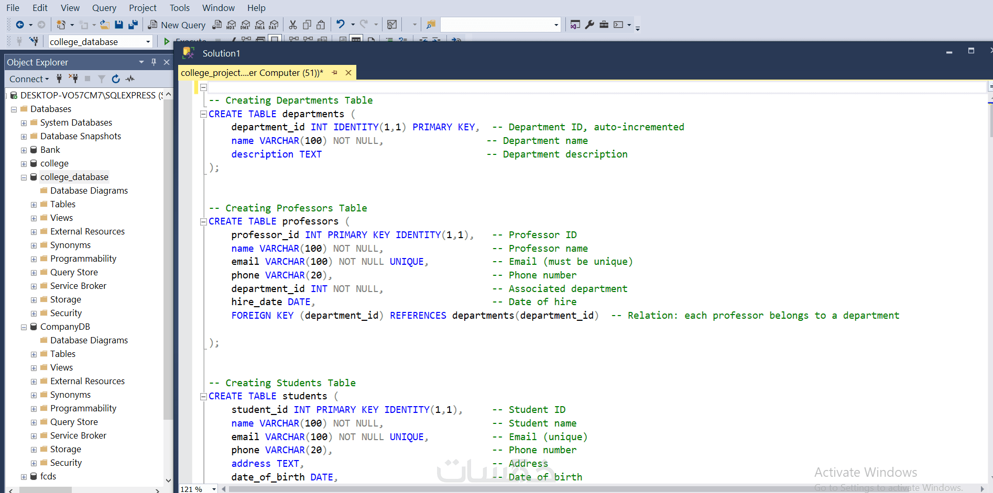Click the Save floppy disk icon
The width and height of the screenshot is (993, 493).
[x=119, y=25]
